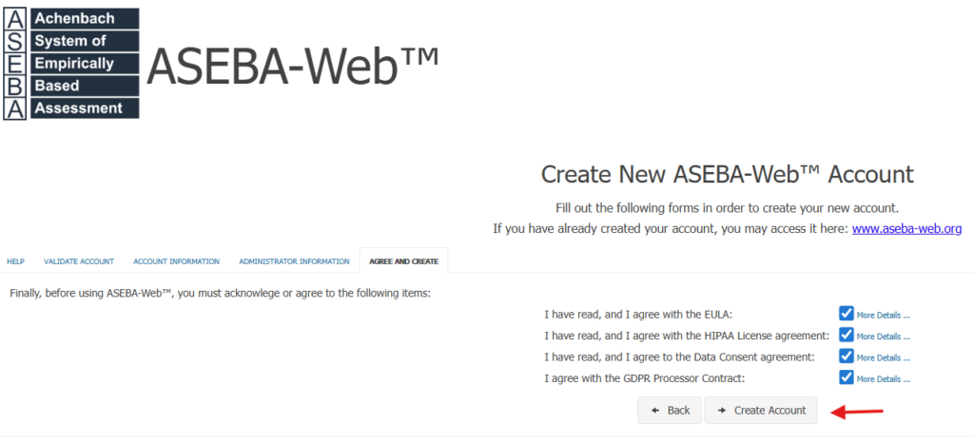Viewport: 974px width, 443px height.
Task: Click the Create New ASEBA-Web™ Account heading
Action: (x=727, y=175)
